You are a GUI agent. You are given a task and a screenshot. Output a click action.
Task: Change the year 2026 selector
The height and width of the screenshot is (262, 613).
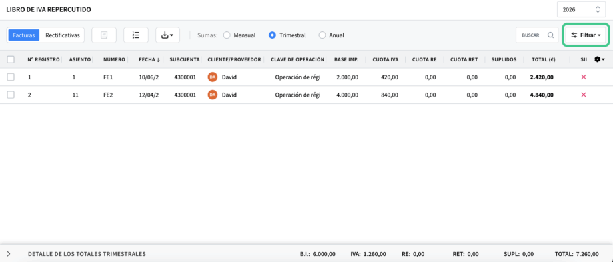point(581,10)
